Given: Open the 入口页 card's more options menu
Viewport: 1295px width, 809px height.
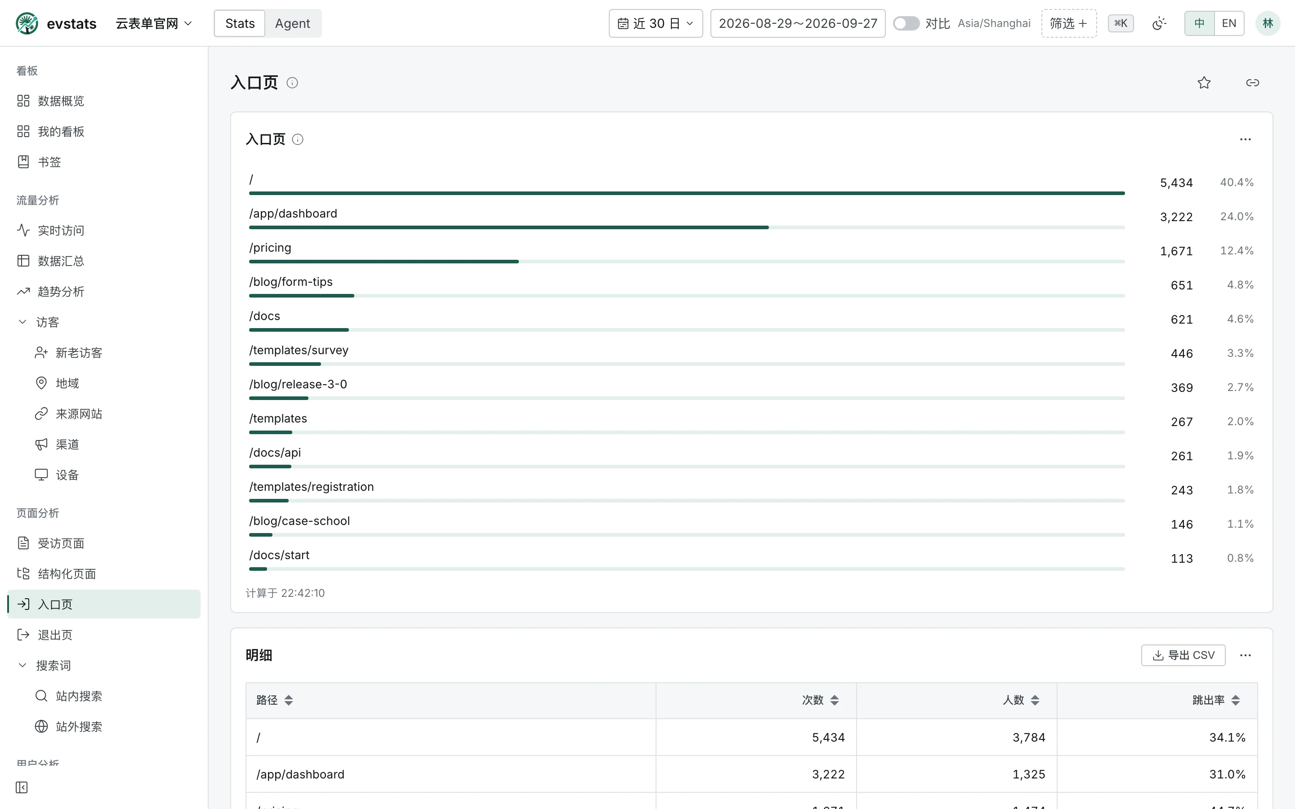Looking at the screenshot, I should coord(1245,140).
